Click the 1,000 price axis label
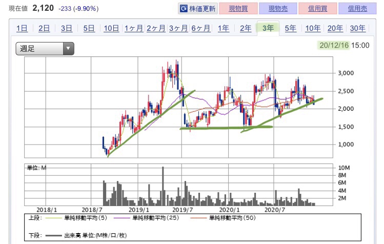Screen dimensions: 384x244 (x=346, y=145)
